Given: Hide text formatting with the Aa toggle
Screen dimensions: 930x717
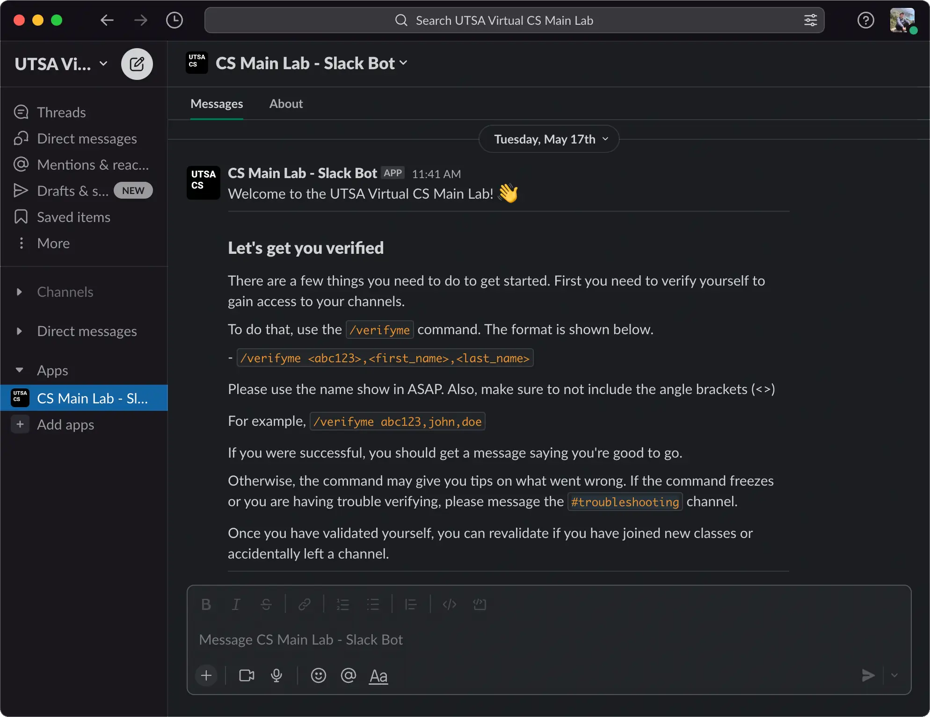Looking at the screenshot, I should tap(378, 676).
